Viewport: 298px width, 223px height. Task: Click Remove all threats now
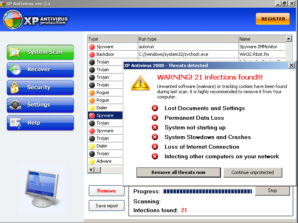point(178,172)
